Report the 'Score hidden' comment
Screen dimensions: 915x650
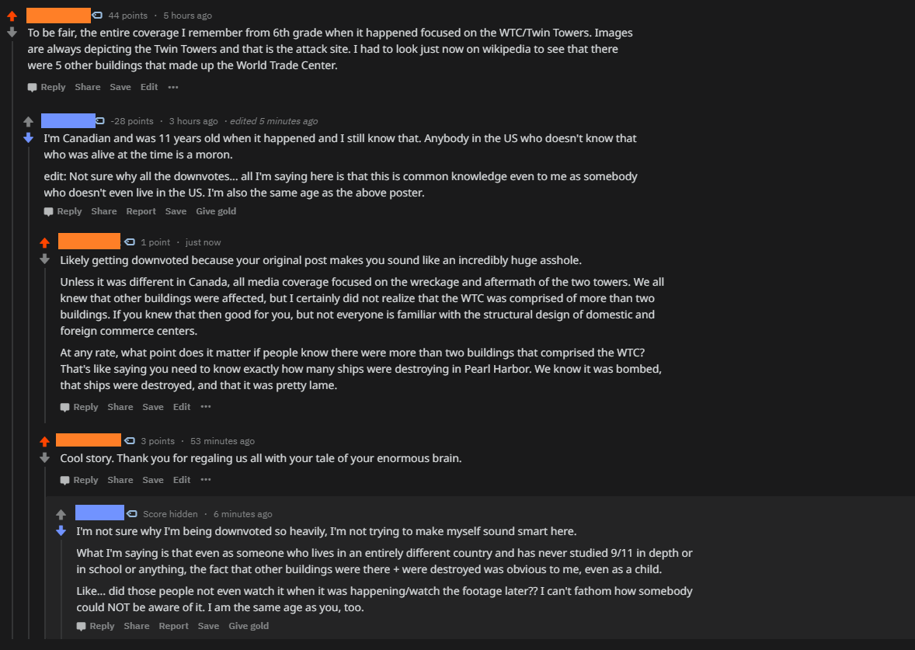coord(173,626)
